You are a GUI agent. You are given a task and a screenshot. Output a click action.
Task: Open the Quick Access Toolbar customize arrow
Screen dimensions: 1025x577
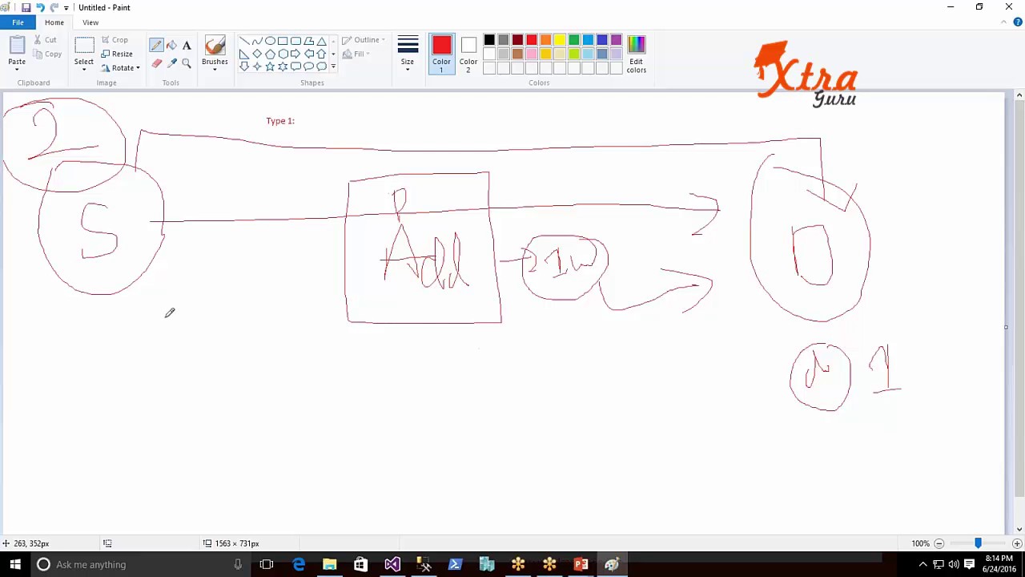tap(66, 8)
